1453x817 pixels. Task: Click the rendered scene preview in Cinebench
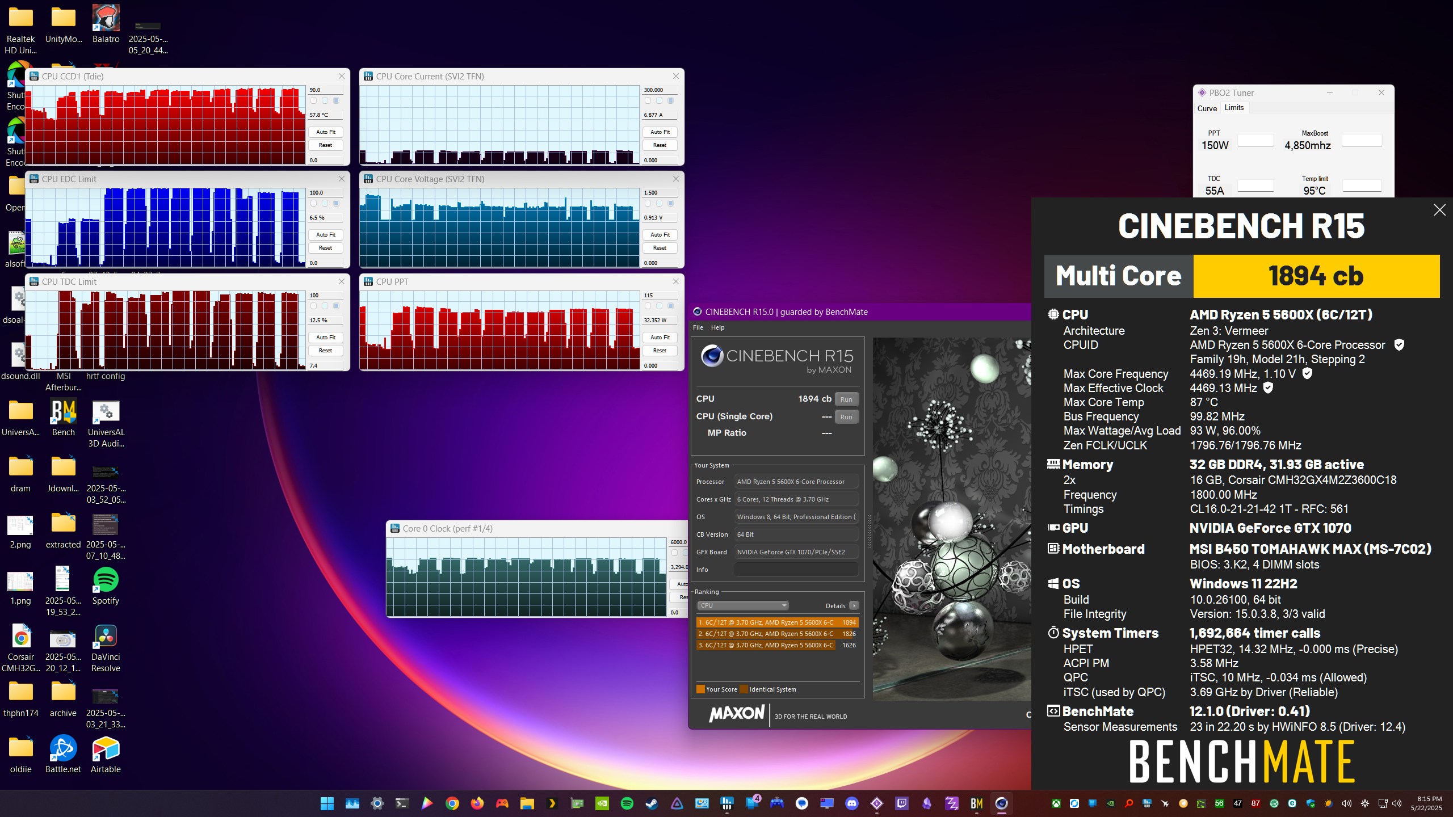pyautogui.click(x=951, y=519)
